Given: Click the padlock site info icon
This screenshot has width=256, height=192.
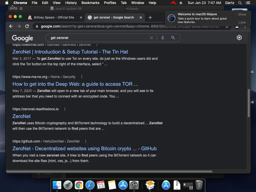Looking at the screenshot, I should (x=37, y=26).
